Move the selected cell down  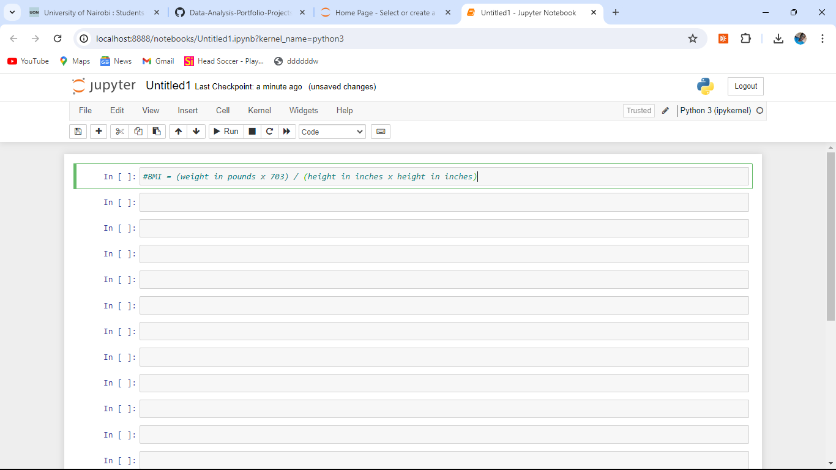tap(196, 132)
